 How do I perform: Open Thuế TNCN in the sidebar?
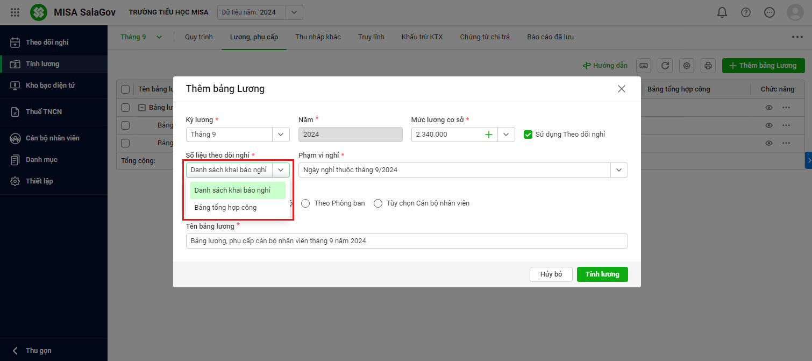(54, 111)
